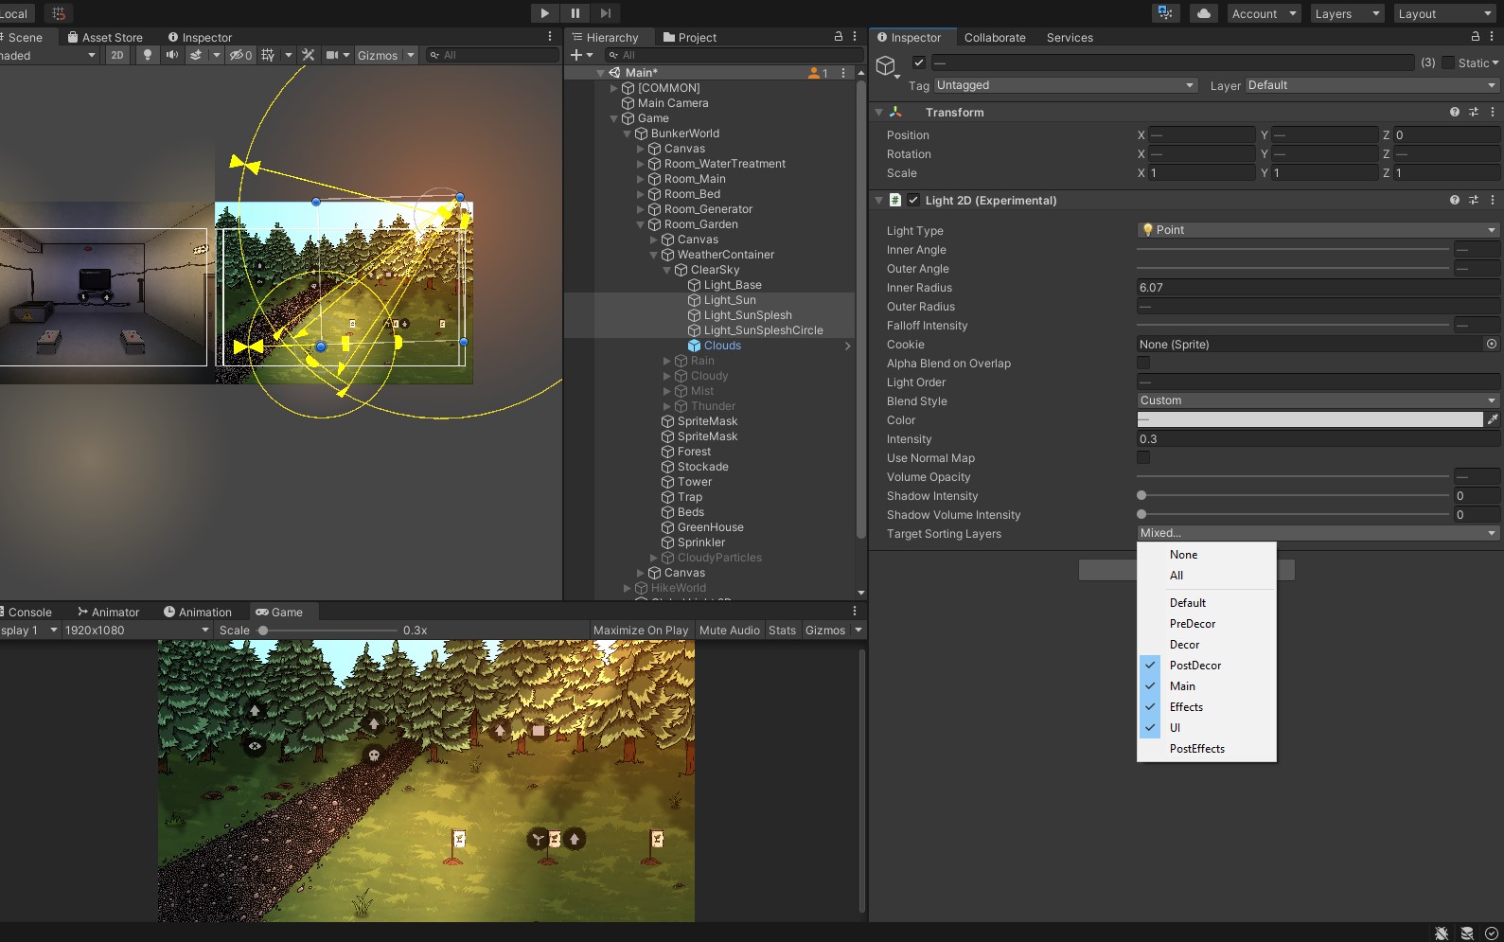Open Transform presets slider icon
This screenshot has width=1504, height=942.
click(x=1474, y=112)
